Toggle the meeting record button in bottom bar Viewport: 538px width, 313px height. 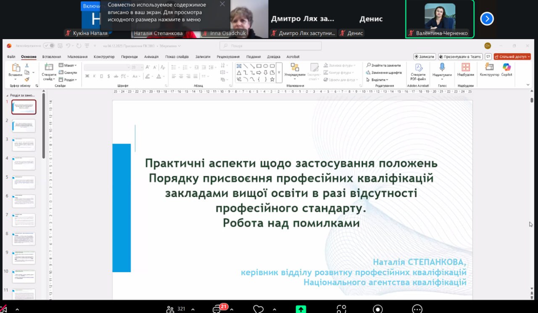click(378, 309)
